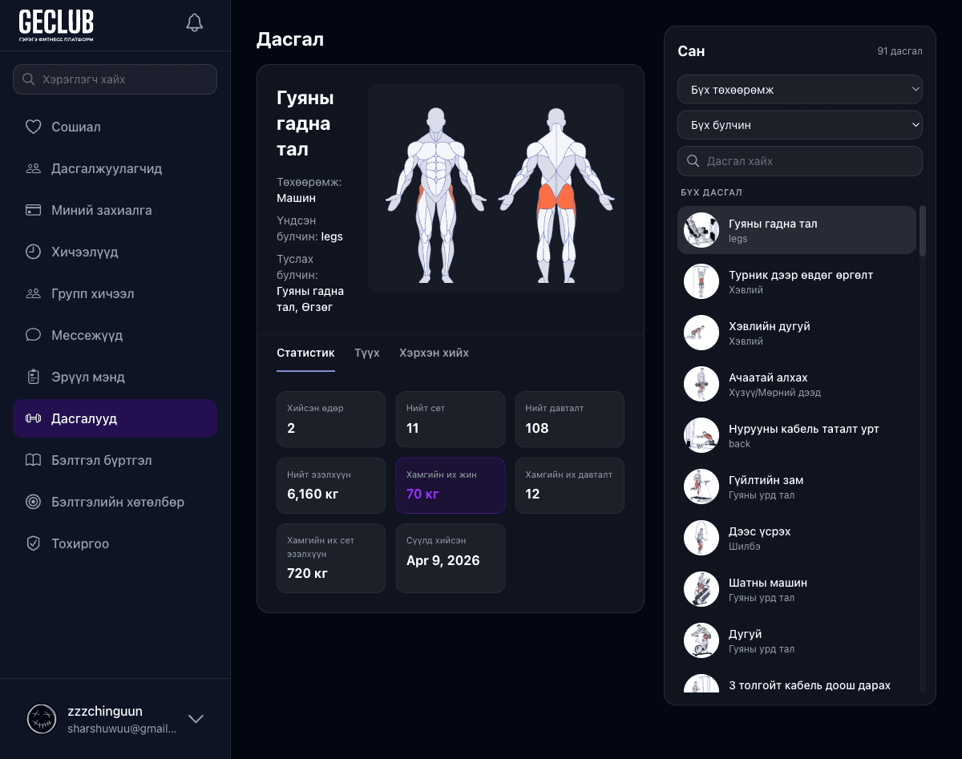Click the shield icon for Тохиргоо

[33, 543]
